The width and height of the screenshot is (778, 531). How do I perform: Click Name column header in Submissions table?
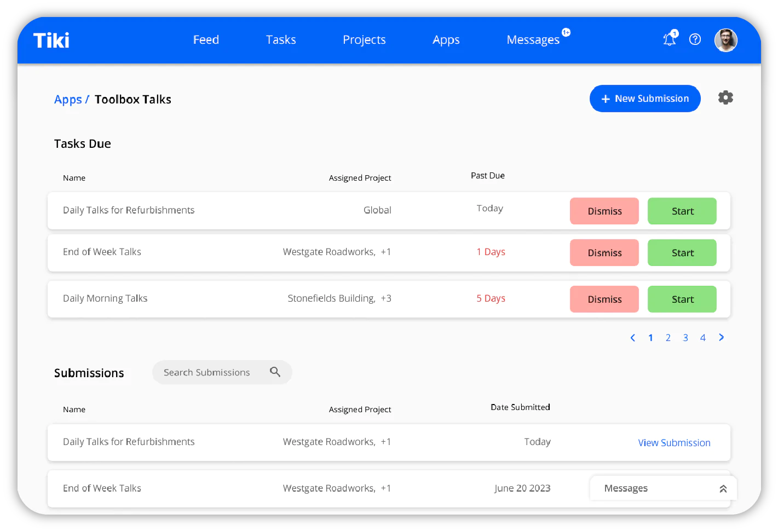74,409
